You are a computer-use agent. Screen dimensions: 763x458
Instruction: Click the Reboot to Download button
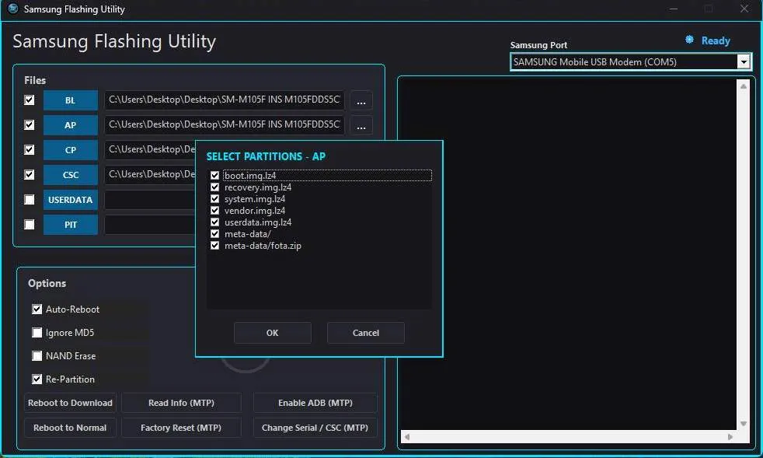70,403
